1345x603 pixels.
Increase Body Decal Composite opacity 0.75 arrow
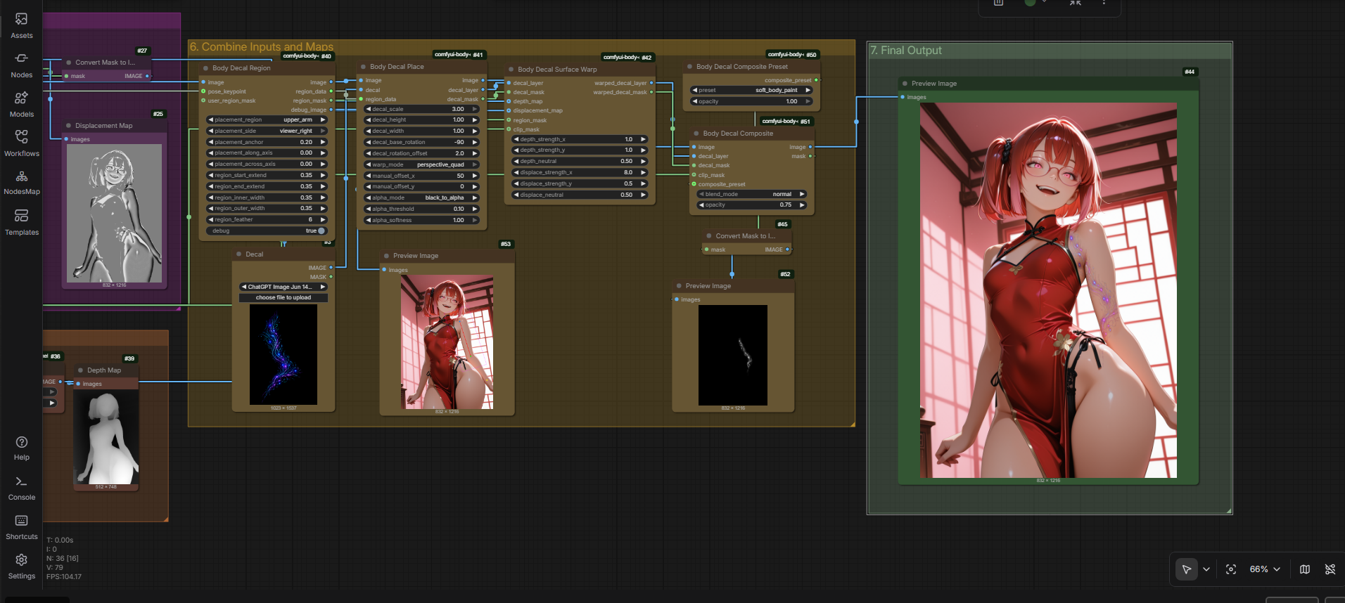coord(802,205)
